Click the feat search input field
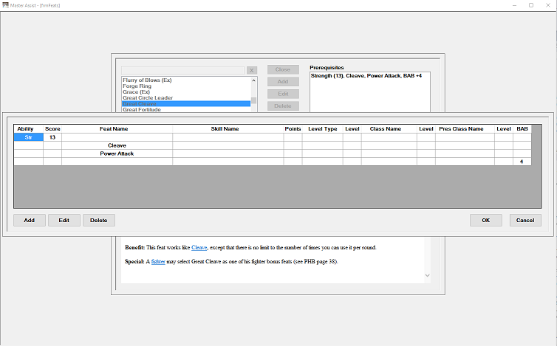The height and width of the screenshot is (346, 557). pos(182,70)
